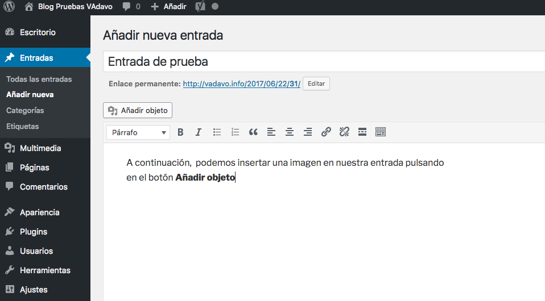The height and width of the screenshot is (301, 545).
Task: Select Añadir nueva submenu item
Action: (x=30, y=94)
